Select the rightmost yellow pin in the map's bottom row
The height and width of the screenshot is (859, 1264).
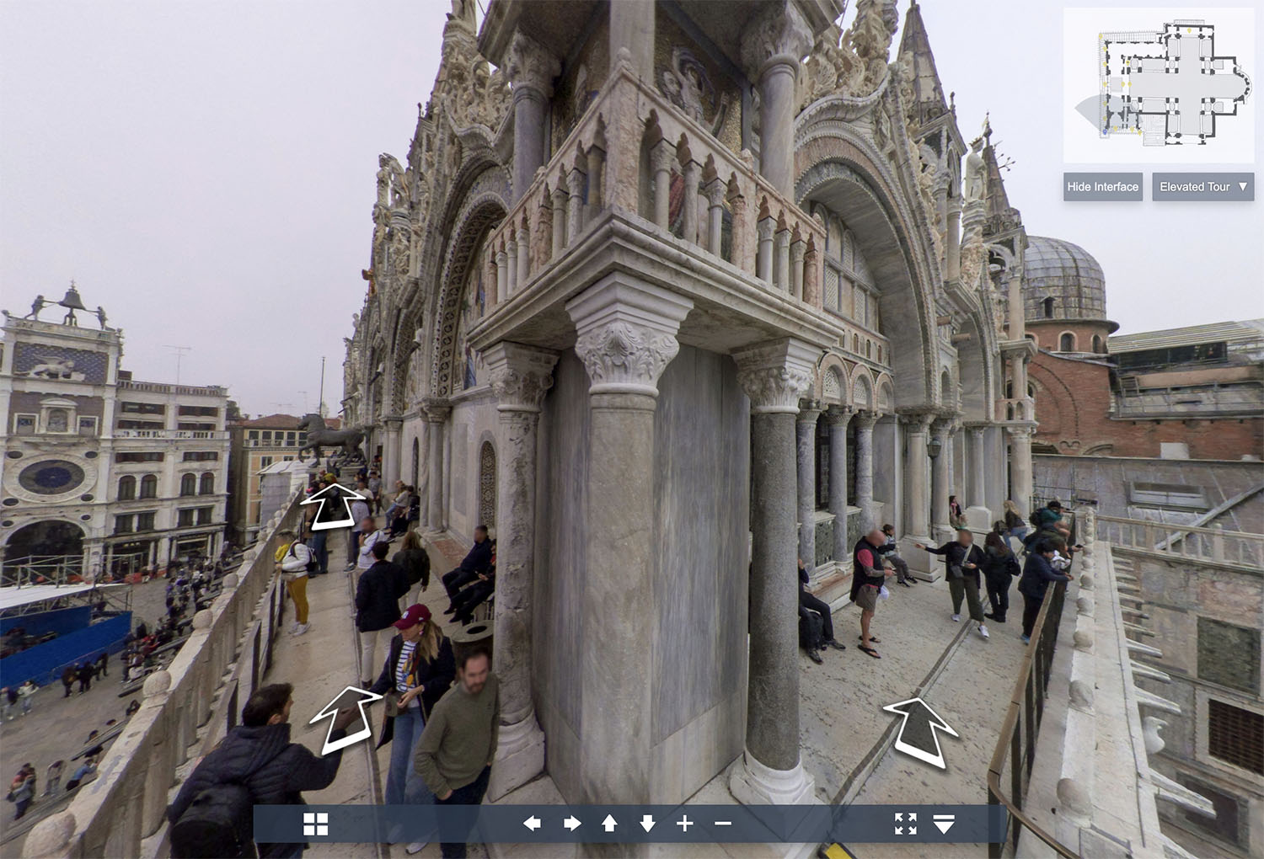click(1140, 132)
